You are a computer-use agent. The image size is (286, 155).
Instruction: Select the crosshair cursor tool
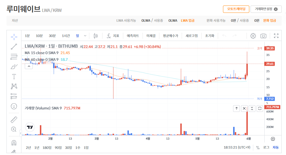pyautogui.click(x=14, y=37)
